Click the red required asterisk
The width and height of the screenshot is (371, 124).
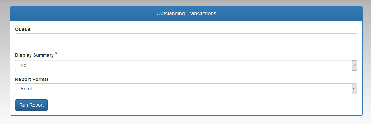point(56,53)
